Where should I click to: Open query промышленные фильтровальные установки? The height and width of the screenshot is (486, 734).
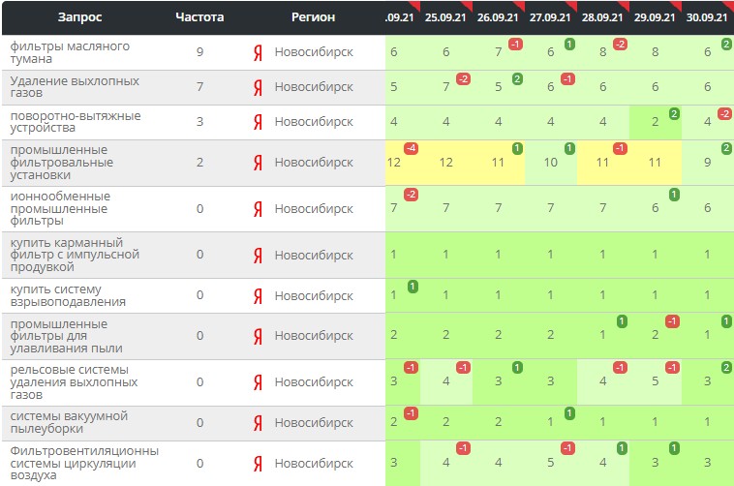pyautogui.click(x=60, y=163)
